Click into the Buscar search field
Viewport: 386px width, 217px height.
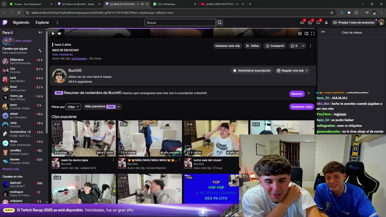tap(180, 23)
